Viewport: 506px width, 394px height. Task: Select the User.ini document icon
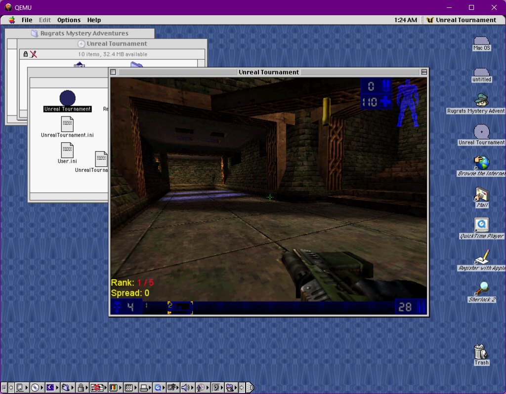click(67, 150)
